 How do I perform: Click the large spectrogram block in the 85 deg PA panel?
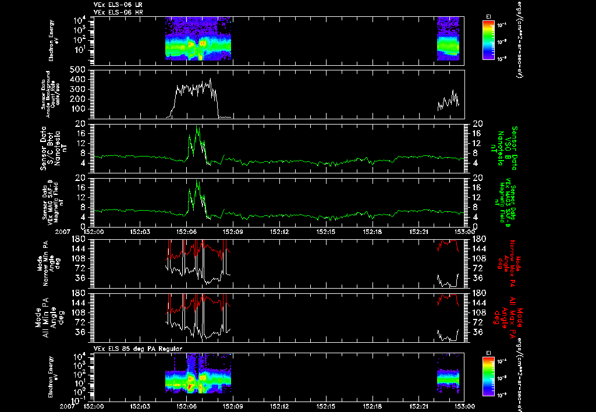pos(198,374)
